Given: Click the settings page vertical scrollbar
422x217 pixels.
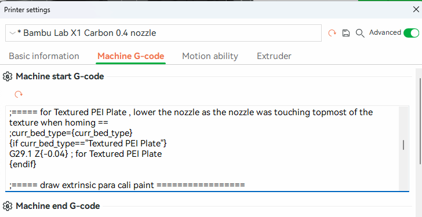Looking at the screenshot, I should [420, 121].
